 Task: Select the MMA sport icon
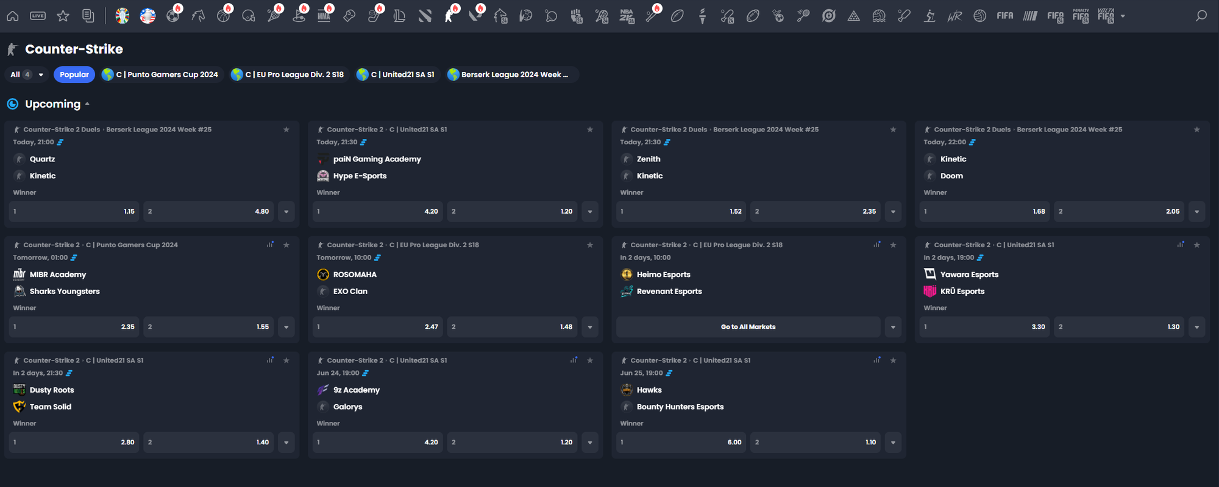[324, 16]
